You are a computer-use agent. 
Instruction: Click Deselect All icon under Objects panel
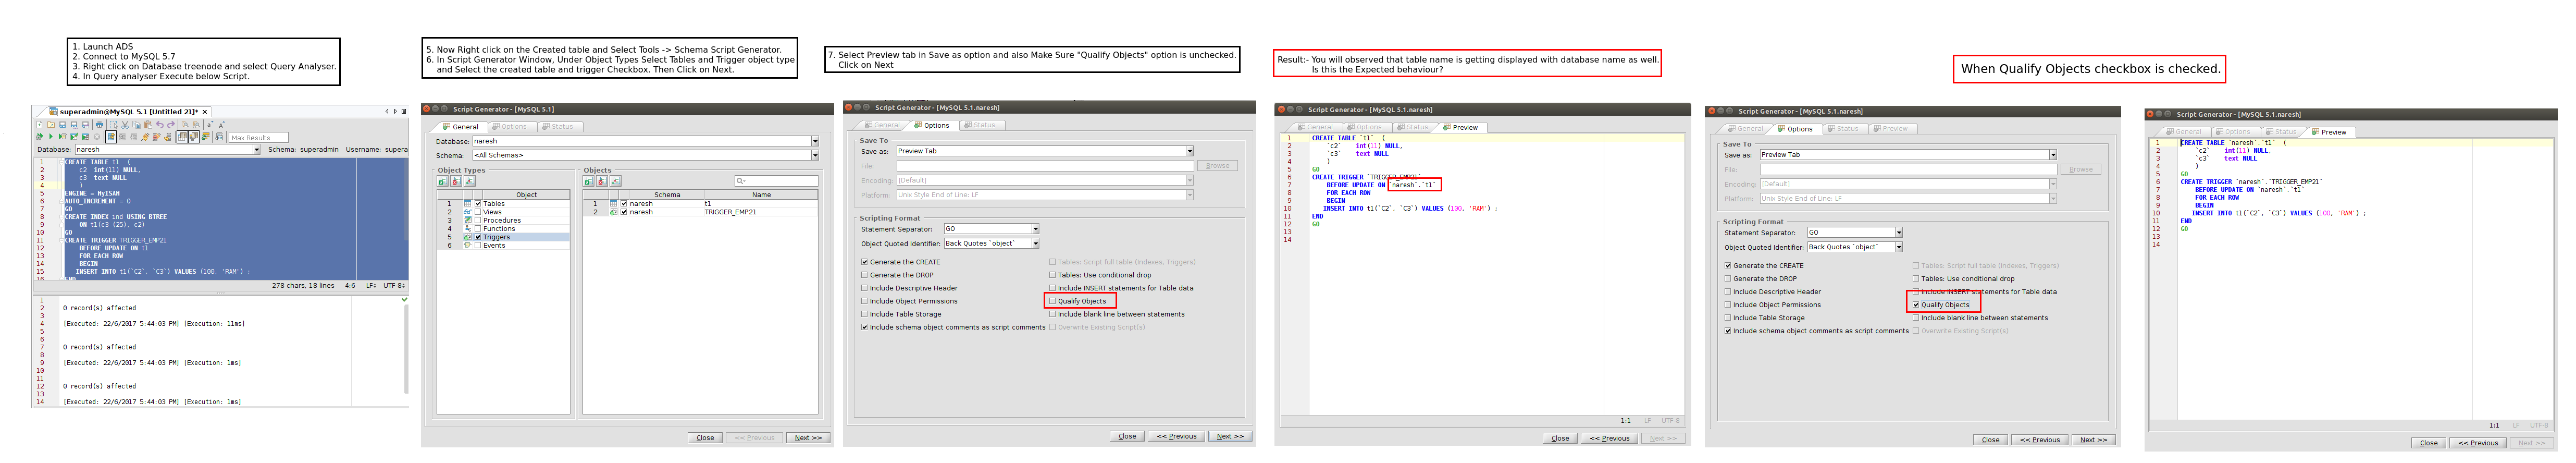(602, 181)
